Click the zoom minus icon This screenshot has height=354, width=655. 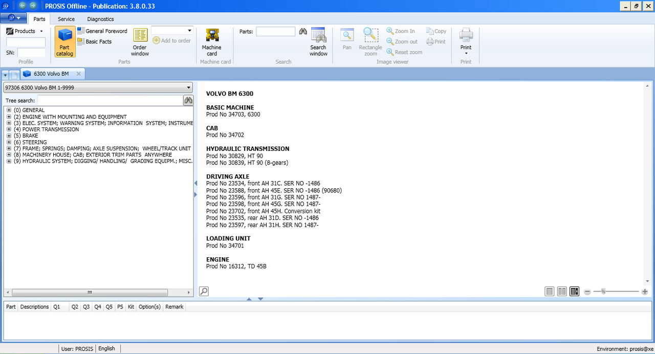587,292
